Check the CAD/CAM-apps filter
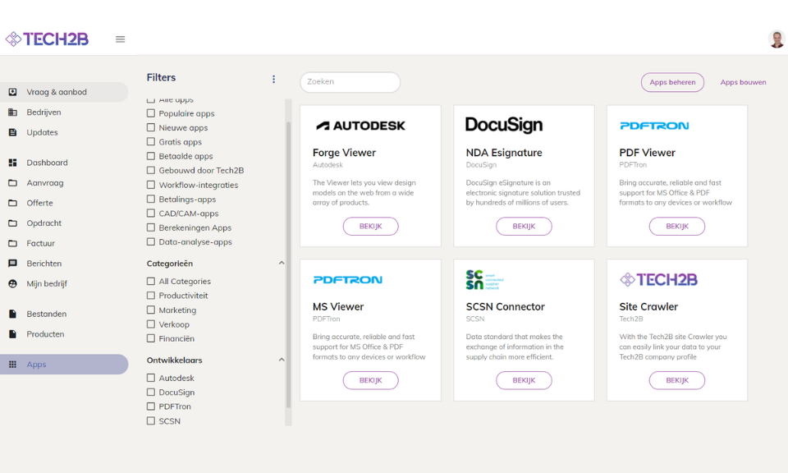 click(151, 214)
